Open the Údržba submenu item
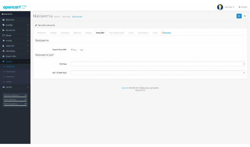 pos(15,82)
